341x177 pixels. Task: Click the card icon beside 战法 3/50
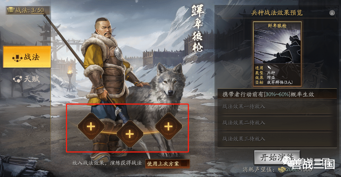click(x=10, y=10)
